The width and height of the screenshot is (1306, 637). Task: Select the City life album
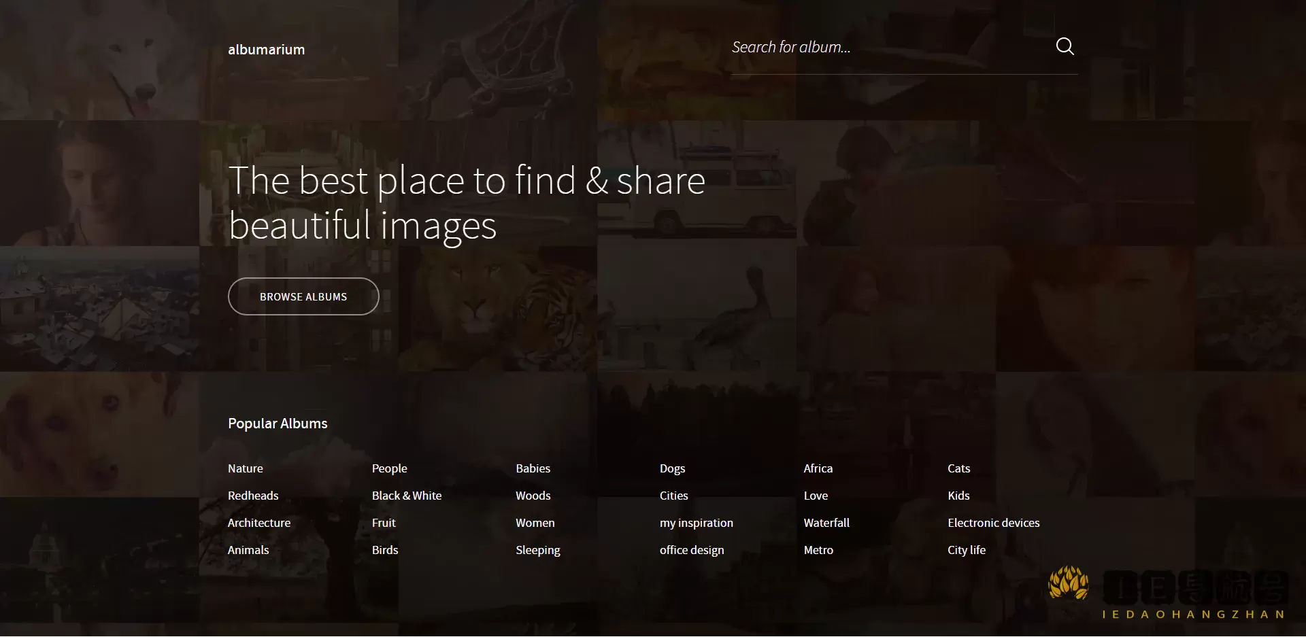click(966, 550)
